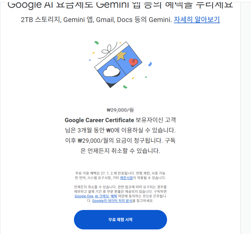Click the gold star icon in the gift box
Screen dimensions: 251x234
(x=121, y=56)
